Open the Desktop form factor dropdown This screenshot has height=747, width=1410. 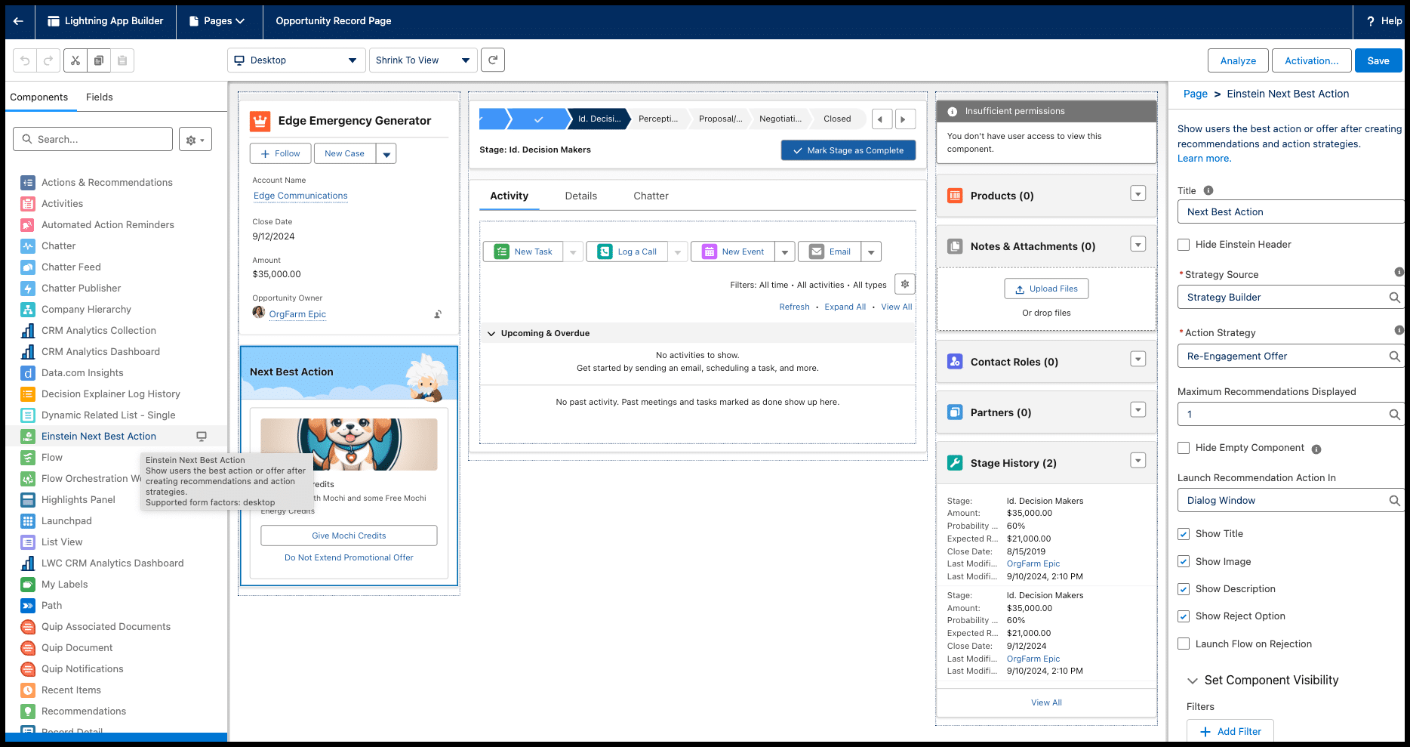click(296, 60)
